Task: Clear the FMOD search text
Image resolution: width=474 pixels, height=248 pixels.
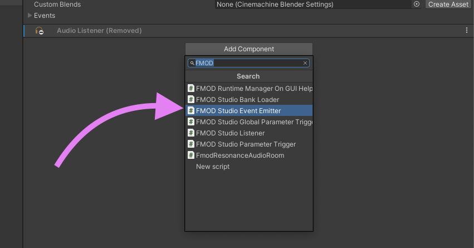Action: tap(305, 64)
